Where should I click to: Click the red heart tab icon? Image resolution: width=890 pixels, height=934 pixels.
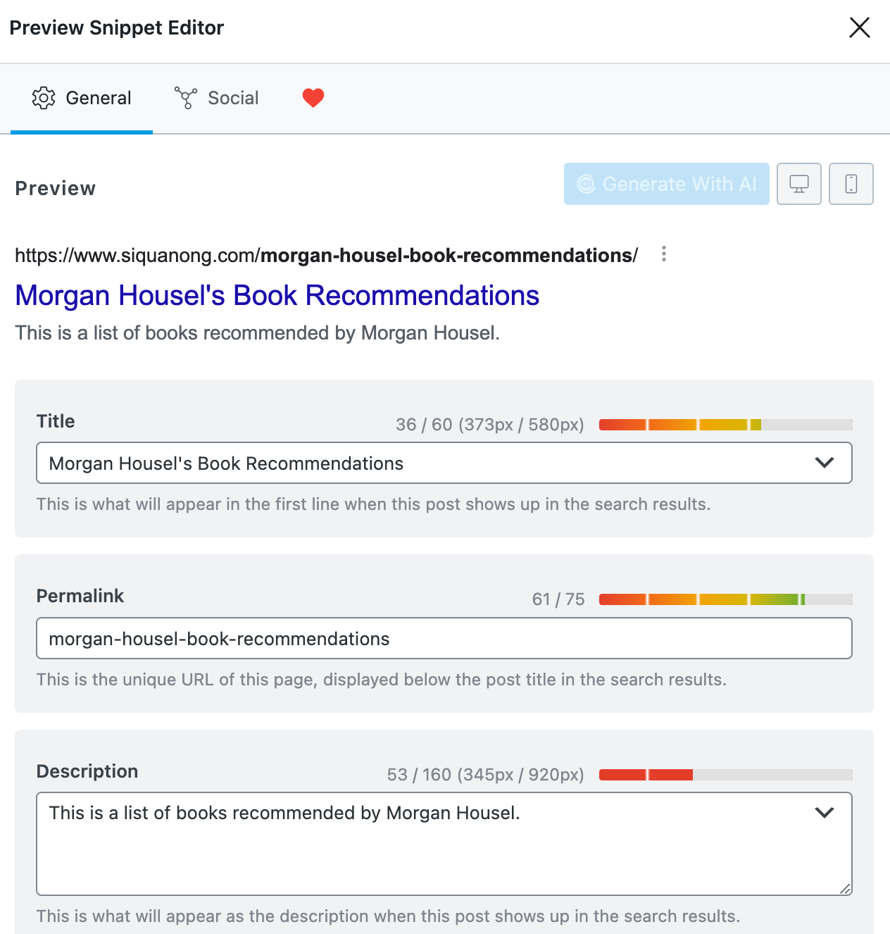coord(313,98)
